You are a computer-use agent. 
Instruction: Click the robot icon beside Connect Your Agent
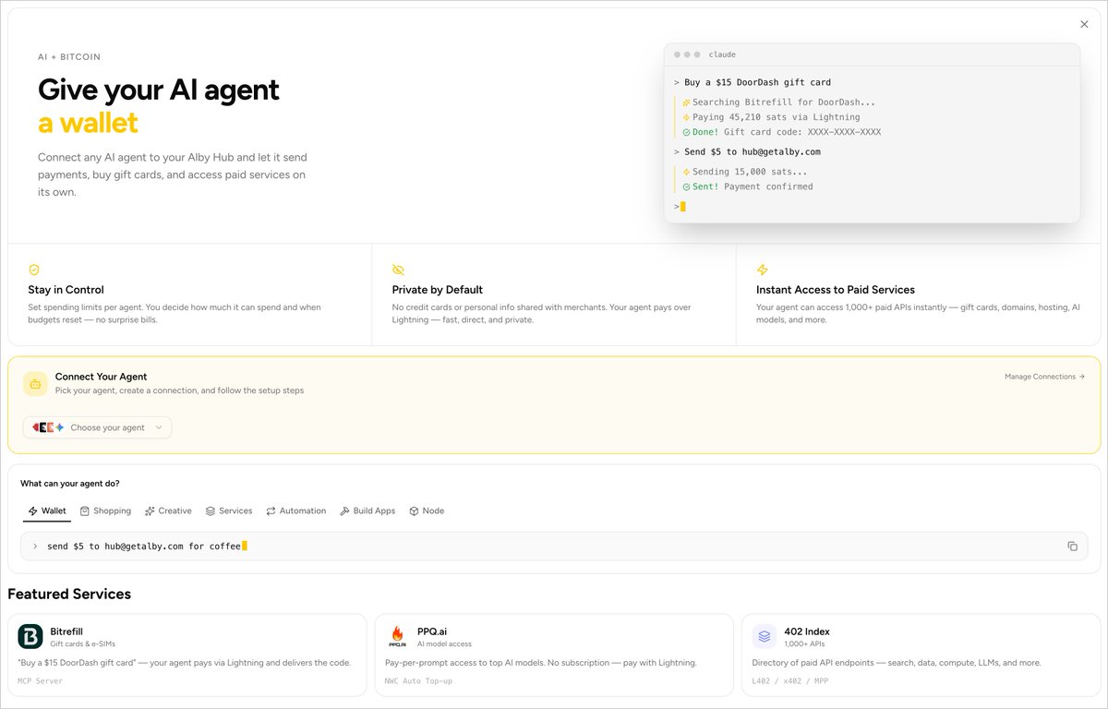click(35, 384)
